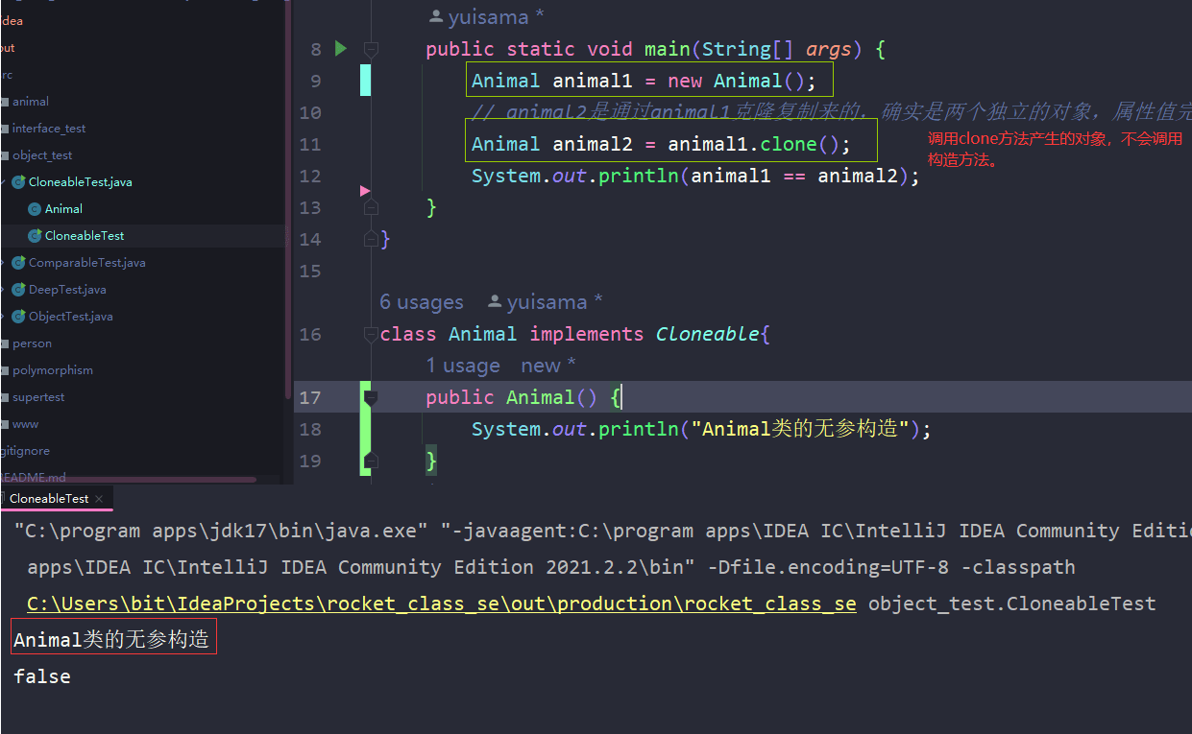Click the CloneableTest.java file icon

point(18,182)
